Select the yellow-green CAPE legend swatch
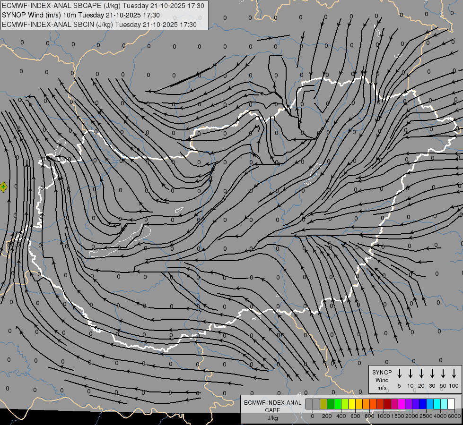Viewport: 463px width, 425px height. (345, 404)
